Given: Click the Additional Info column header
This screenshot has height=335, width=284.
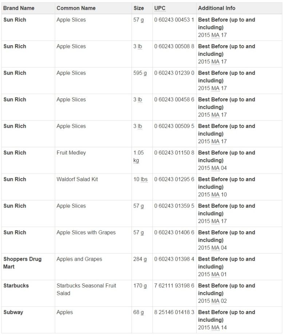Looking at the screenshot, I should tap(217, 8).
